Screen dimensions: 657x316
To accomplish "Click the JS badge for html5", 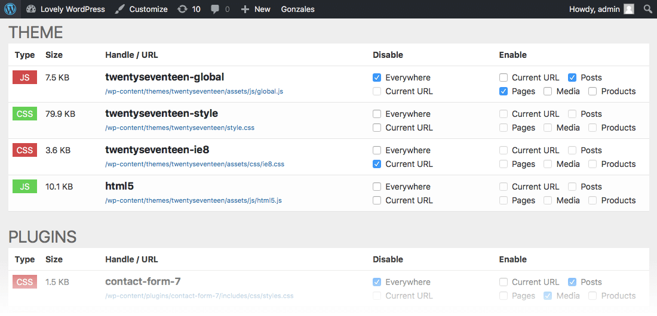I will click(x=24, y=187).
